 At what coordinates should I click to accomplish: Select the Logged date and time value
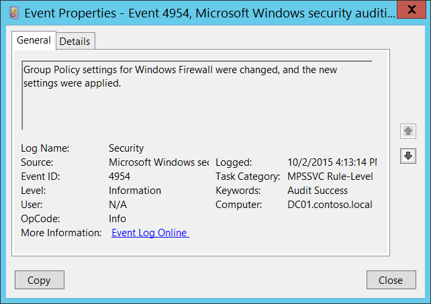pos(332,162)
